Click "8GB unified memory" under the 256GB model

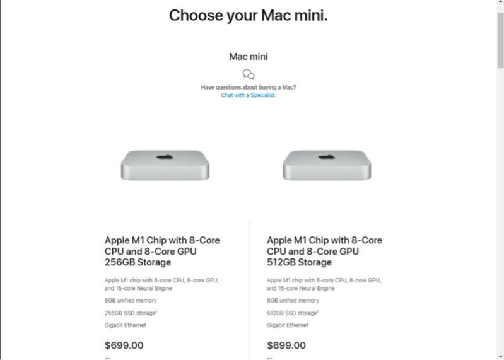131,301
